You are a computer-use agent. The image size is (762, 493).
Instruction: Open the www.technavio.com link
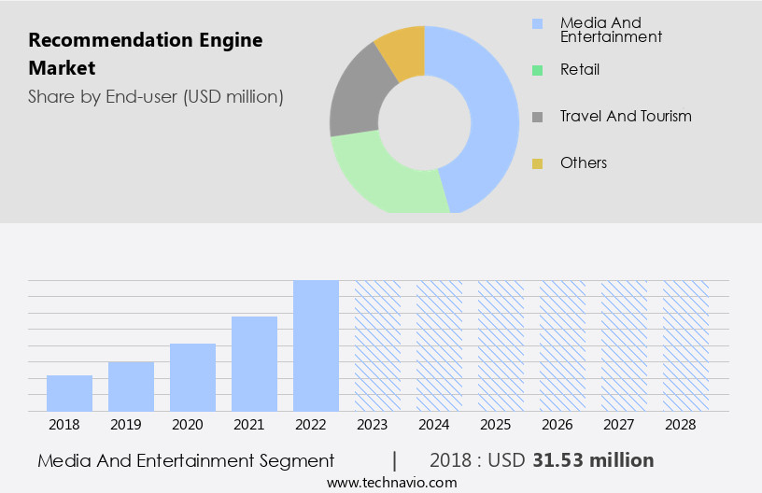pyautogui.click(x=391, y=483)
